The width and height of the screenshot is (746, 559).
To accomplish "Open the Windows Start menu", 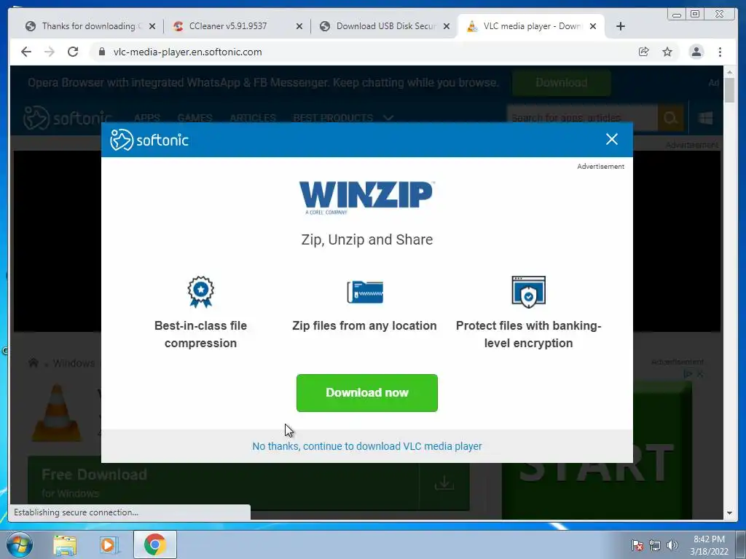I will click(20, 544).
